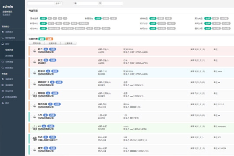Viewport: 234px width, 156px height.
Task: Toggle the C chip in 区域选择 filter
Action: 55,18
